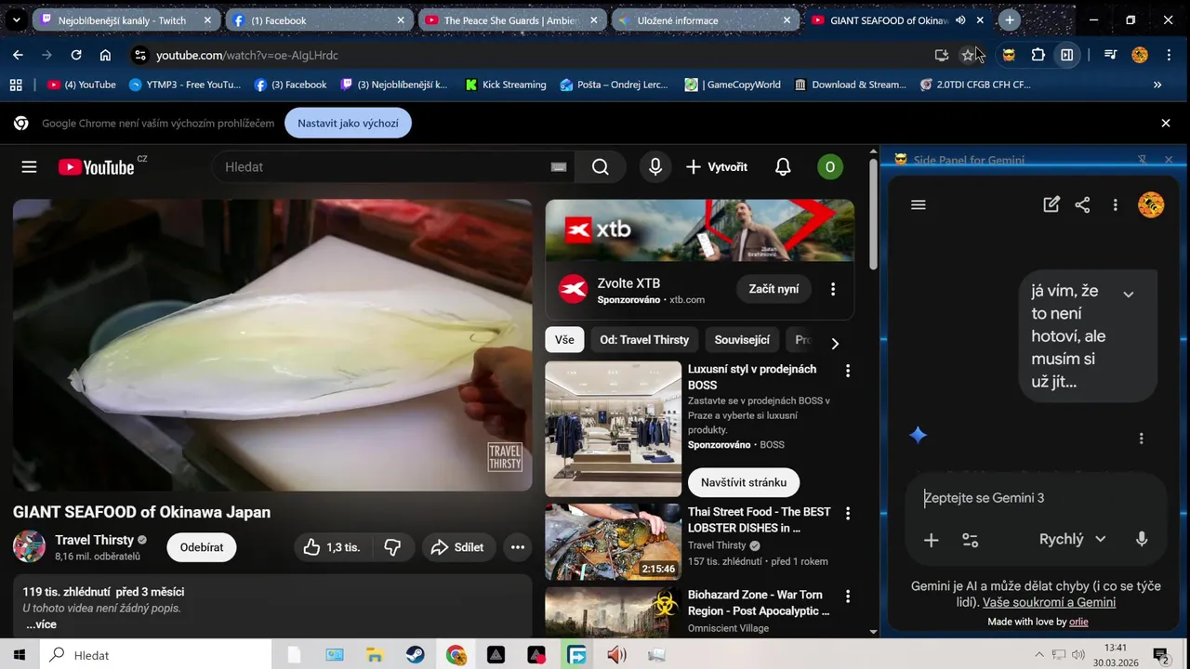Image resolution: width=1190 pixels, height=669 pixels.
Task: Open the orlie link
Action: click(1078, 622)
